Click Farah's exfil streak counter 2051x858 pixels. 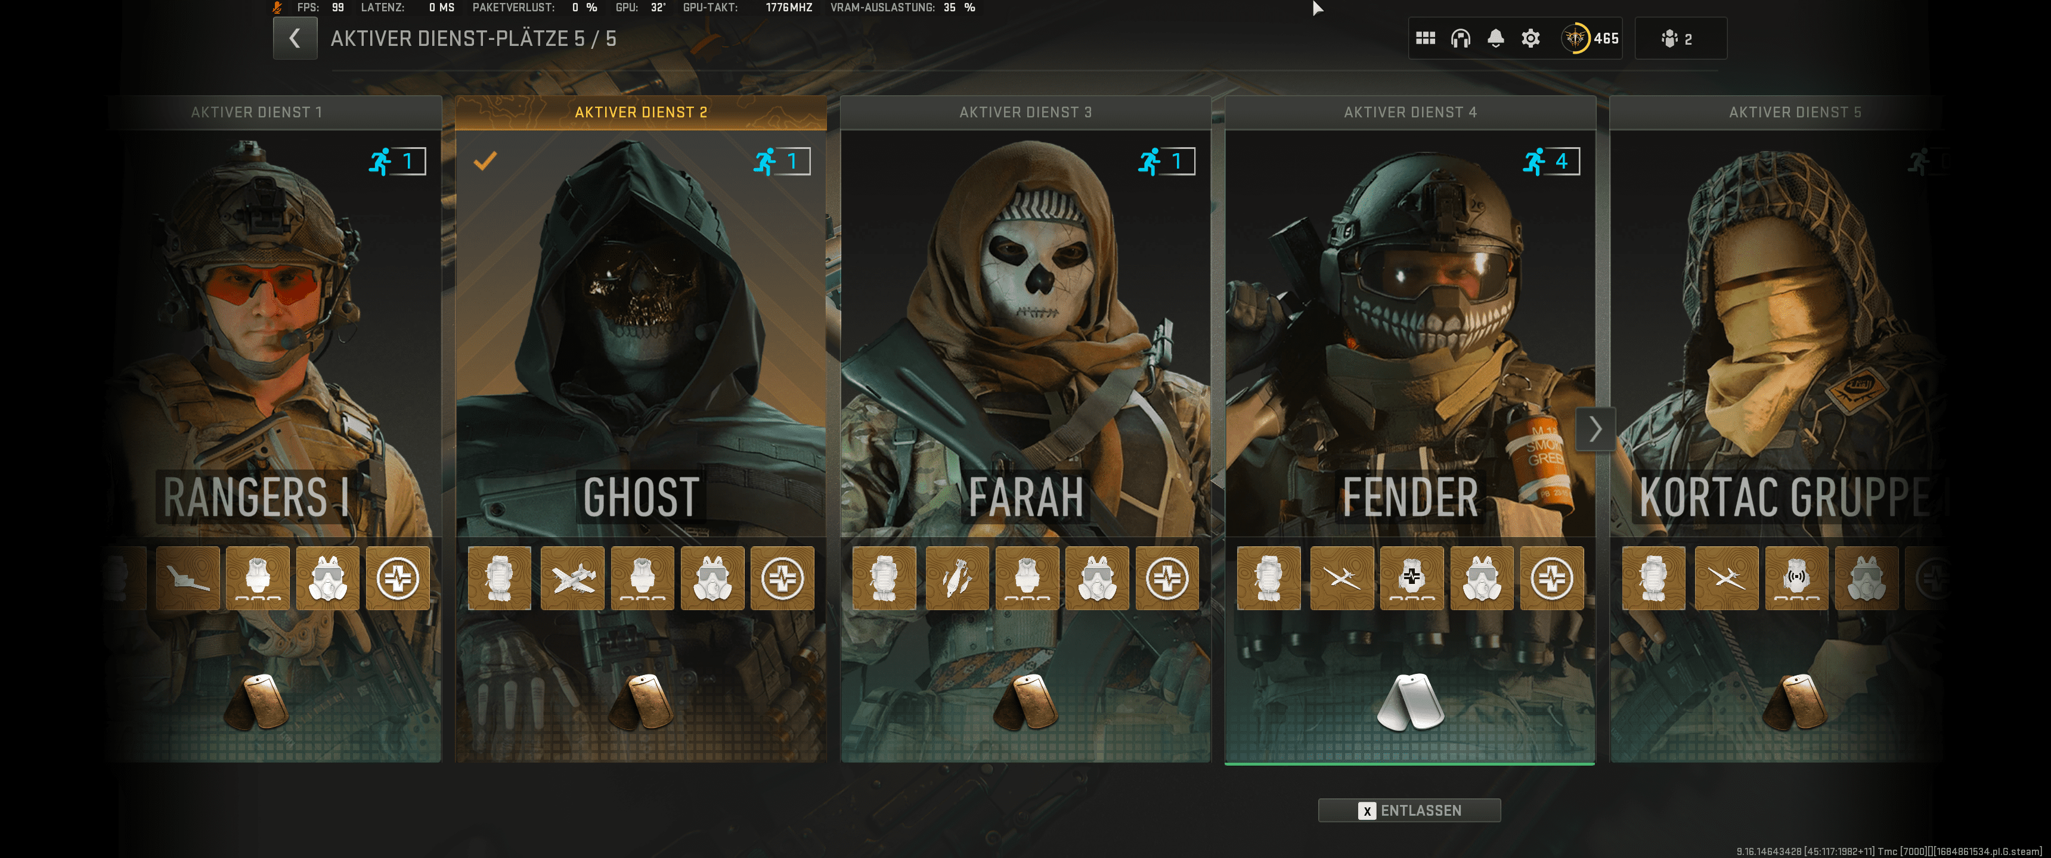click(1166, 161)
